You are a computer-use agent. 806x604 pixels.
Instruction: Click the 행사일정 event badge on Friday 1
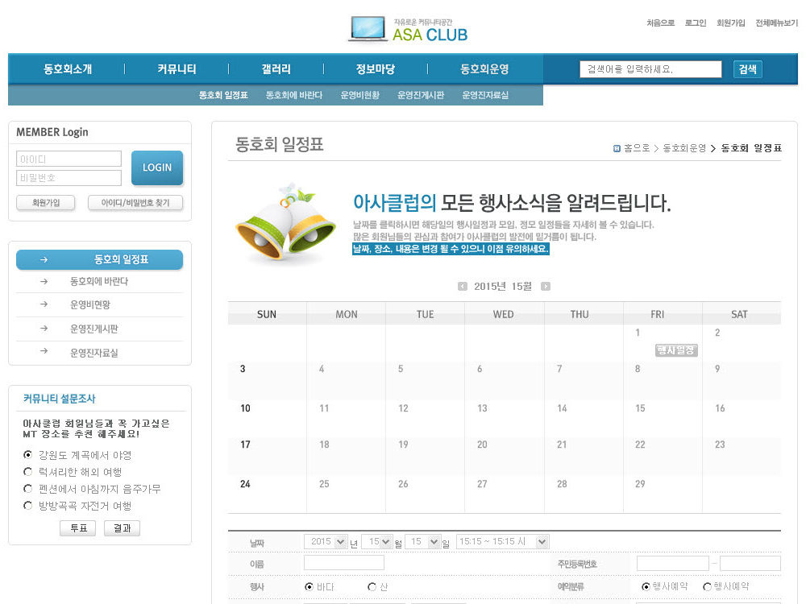(675, 350)
